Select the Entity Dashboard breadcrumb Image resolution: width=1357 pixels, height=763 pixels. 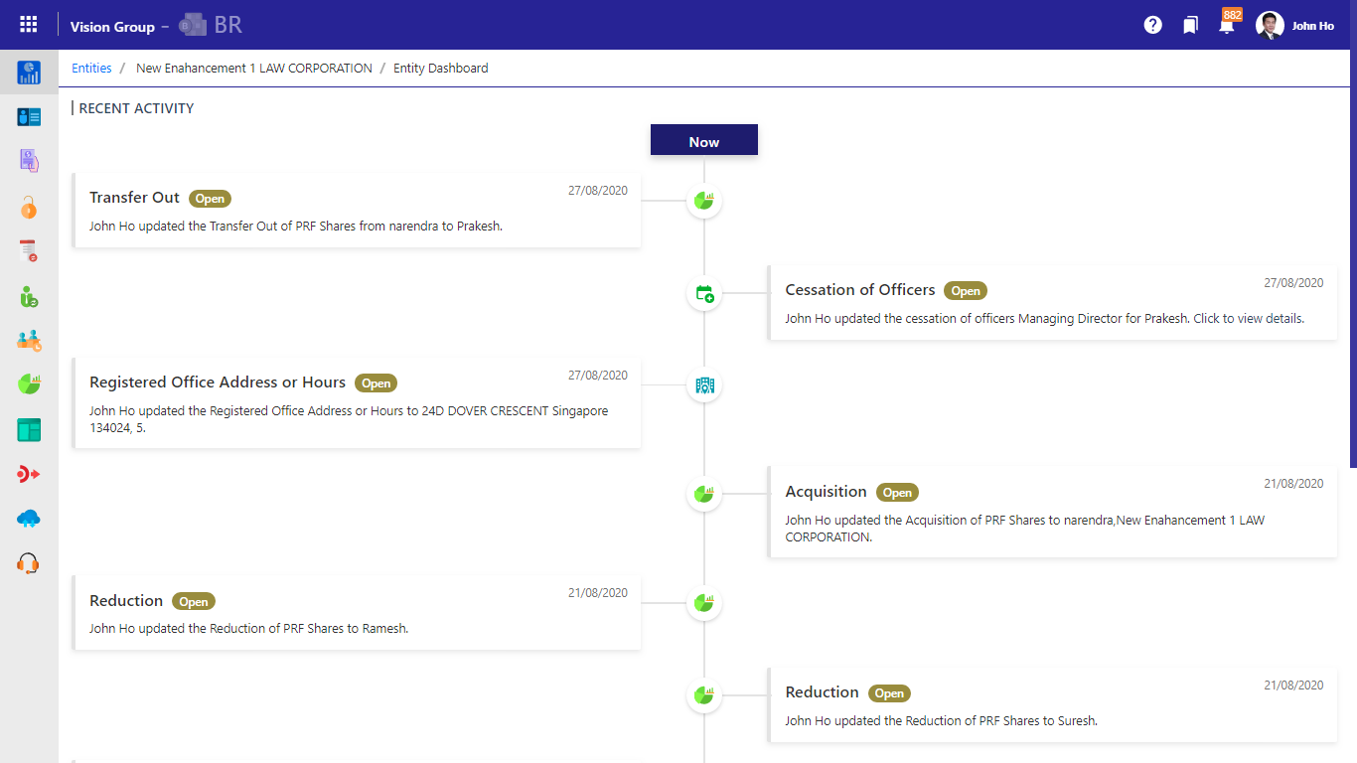coord(441,69)
